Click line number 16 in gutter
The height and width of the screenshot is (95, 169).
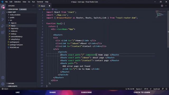[42, 55]
